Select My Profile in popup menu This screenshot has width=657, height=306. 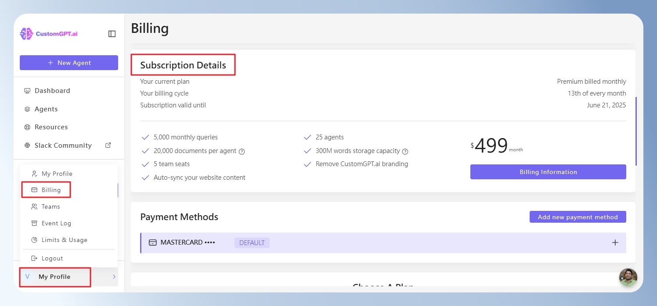pyautogui.click(x=57, y=174)
